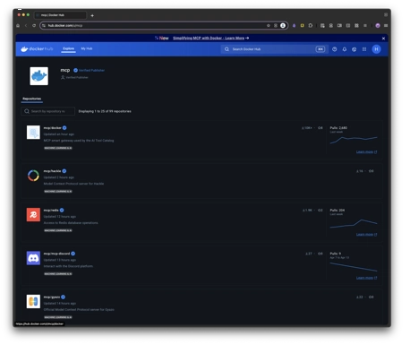The width and height of the screenshot is (419, 353).
Task: Click the hackle circular logo
Action: coord(33,176)
